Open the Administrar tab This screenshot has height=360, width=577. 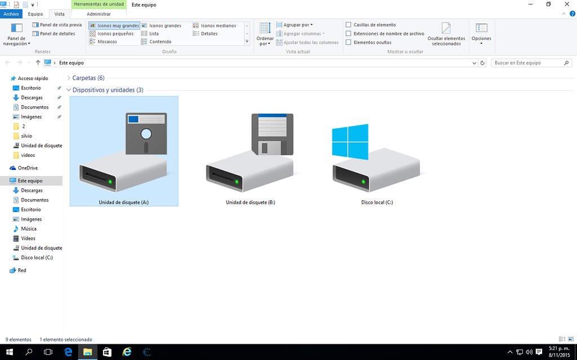point(99,14)
